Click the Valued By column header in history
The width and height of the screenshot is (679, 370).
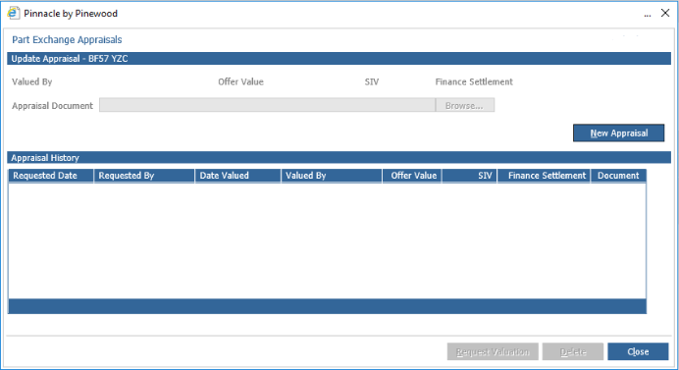click(332, 176)
